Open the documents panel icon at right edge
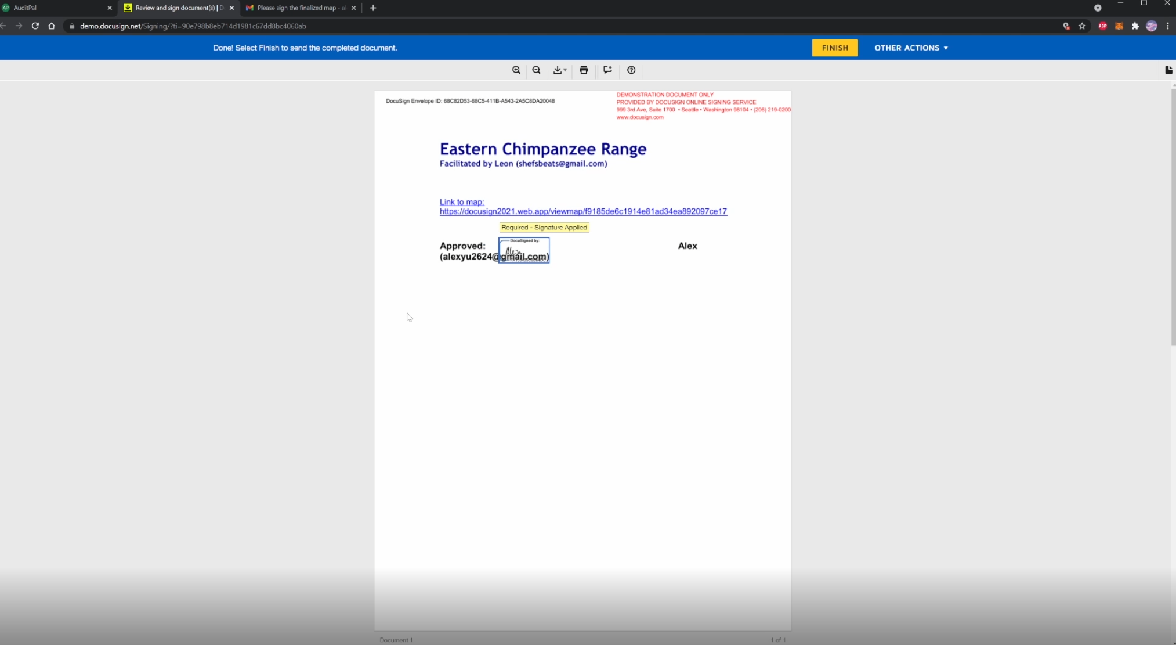1176x645 pixels. pos(1168,70)
